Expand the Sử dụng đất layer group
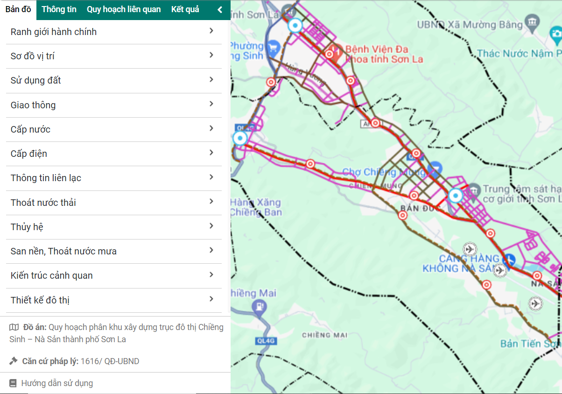Screen dimensions: 562x394 point(211,80)
